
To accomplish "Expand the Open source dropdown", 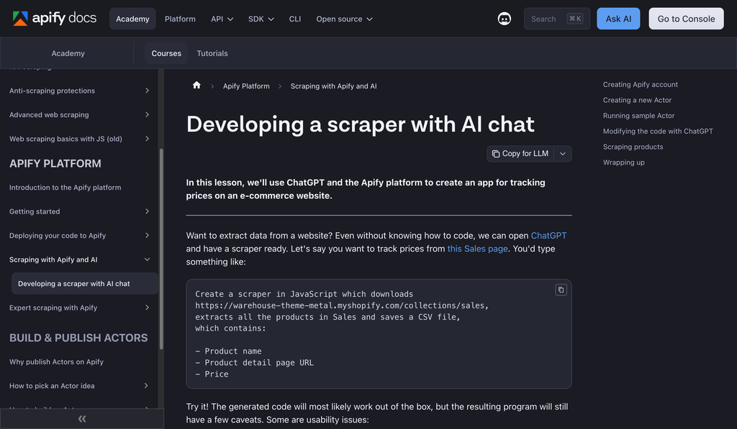I will click(344, 19).
